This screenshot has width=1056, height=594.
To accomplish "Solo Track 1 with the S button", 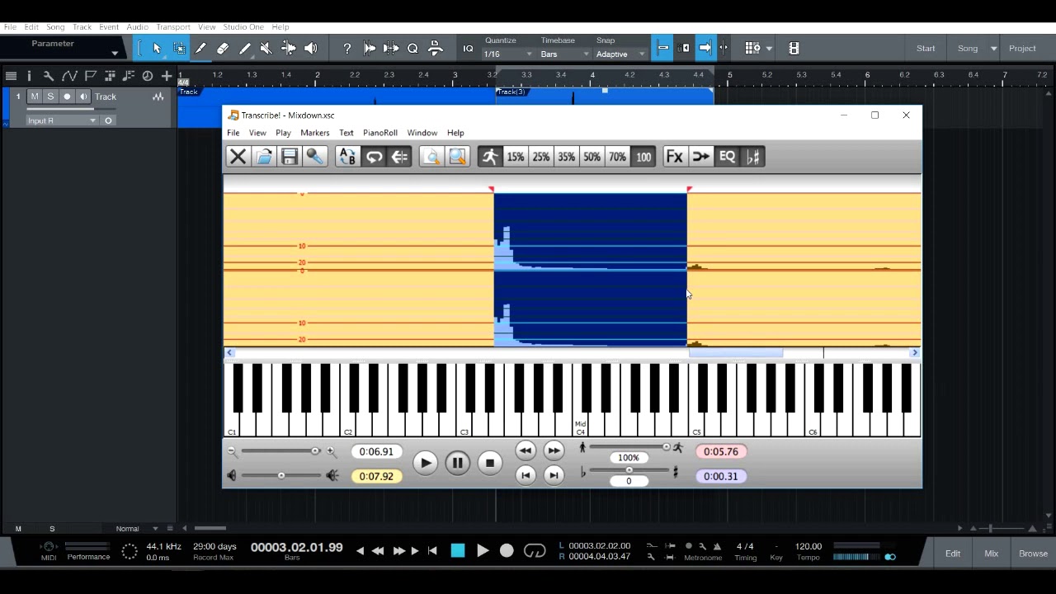I will (x=50, y=97).
